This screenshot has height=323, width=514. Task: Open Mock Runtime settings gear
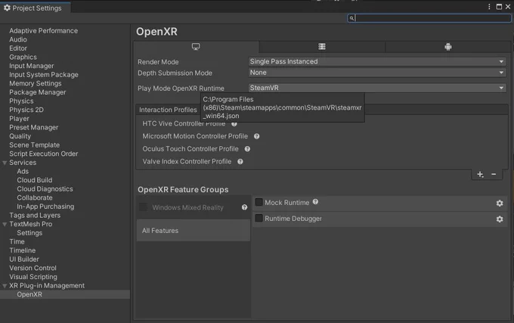[x=500, y=203]
